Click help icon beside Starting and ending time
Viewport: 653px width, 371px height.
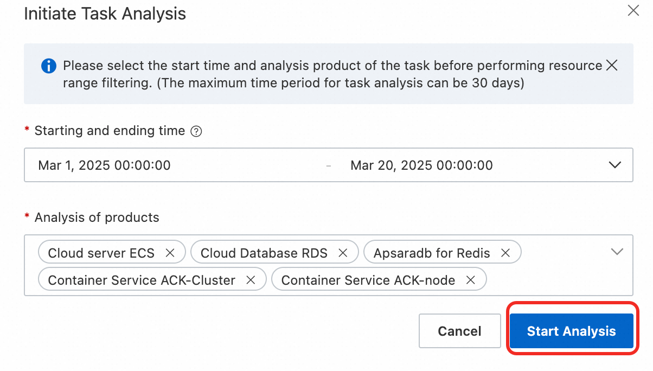196,131
